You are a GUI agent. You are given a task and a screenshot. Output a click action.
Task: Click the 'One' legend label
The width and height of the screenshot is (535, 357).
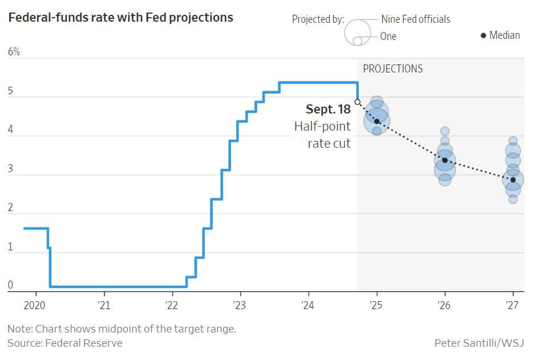tap(388, 36)
